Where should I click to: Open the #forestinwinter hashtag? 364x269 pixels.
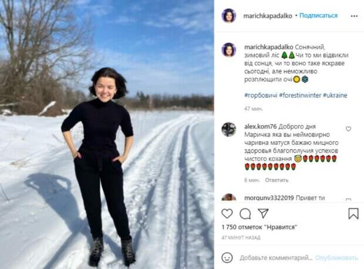300,95
